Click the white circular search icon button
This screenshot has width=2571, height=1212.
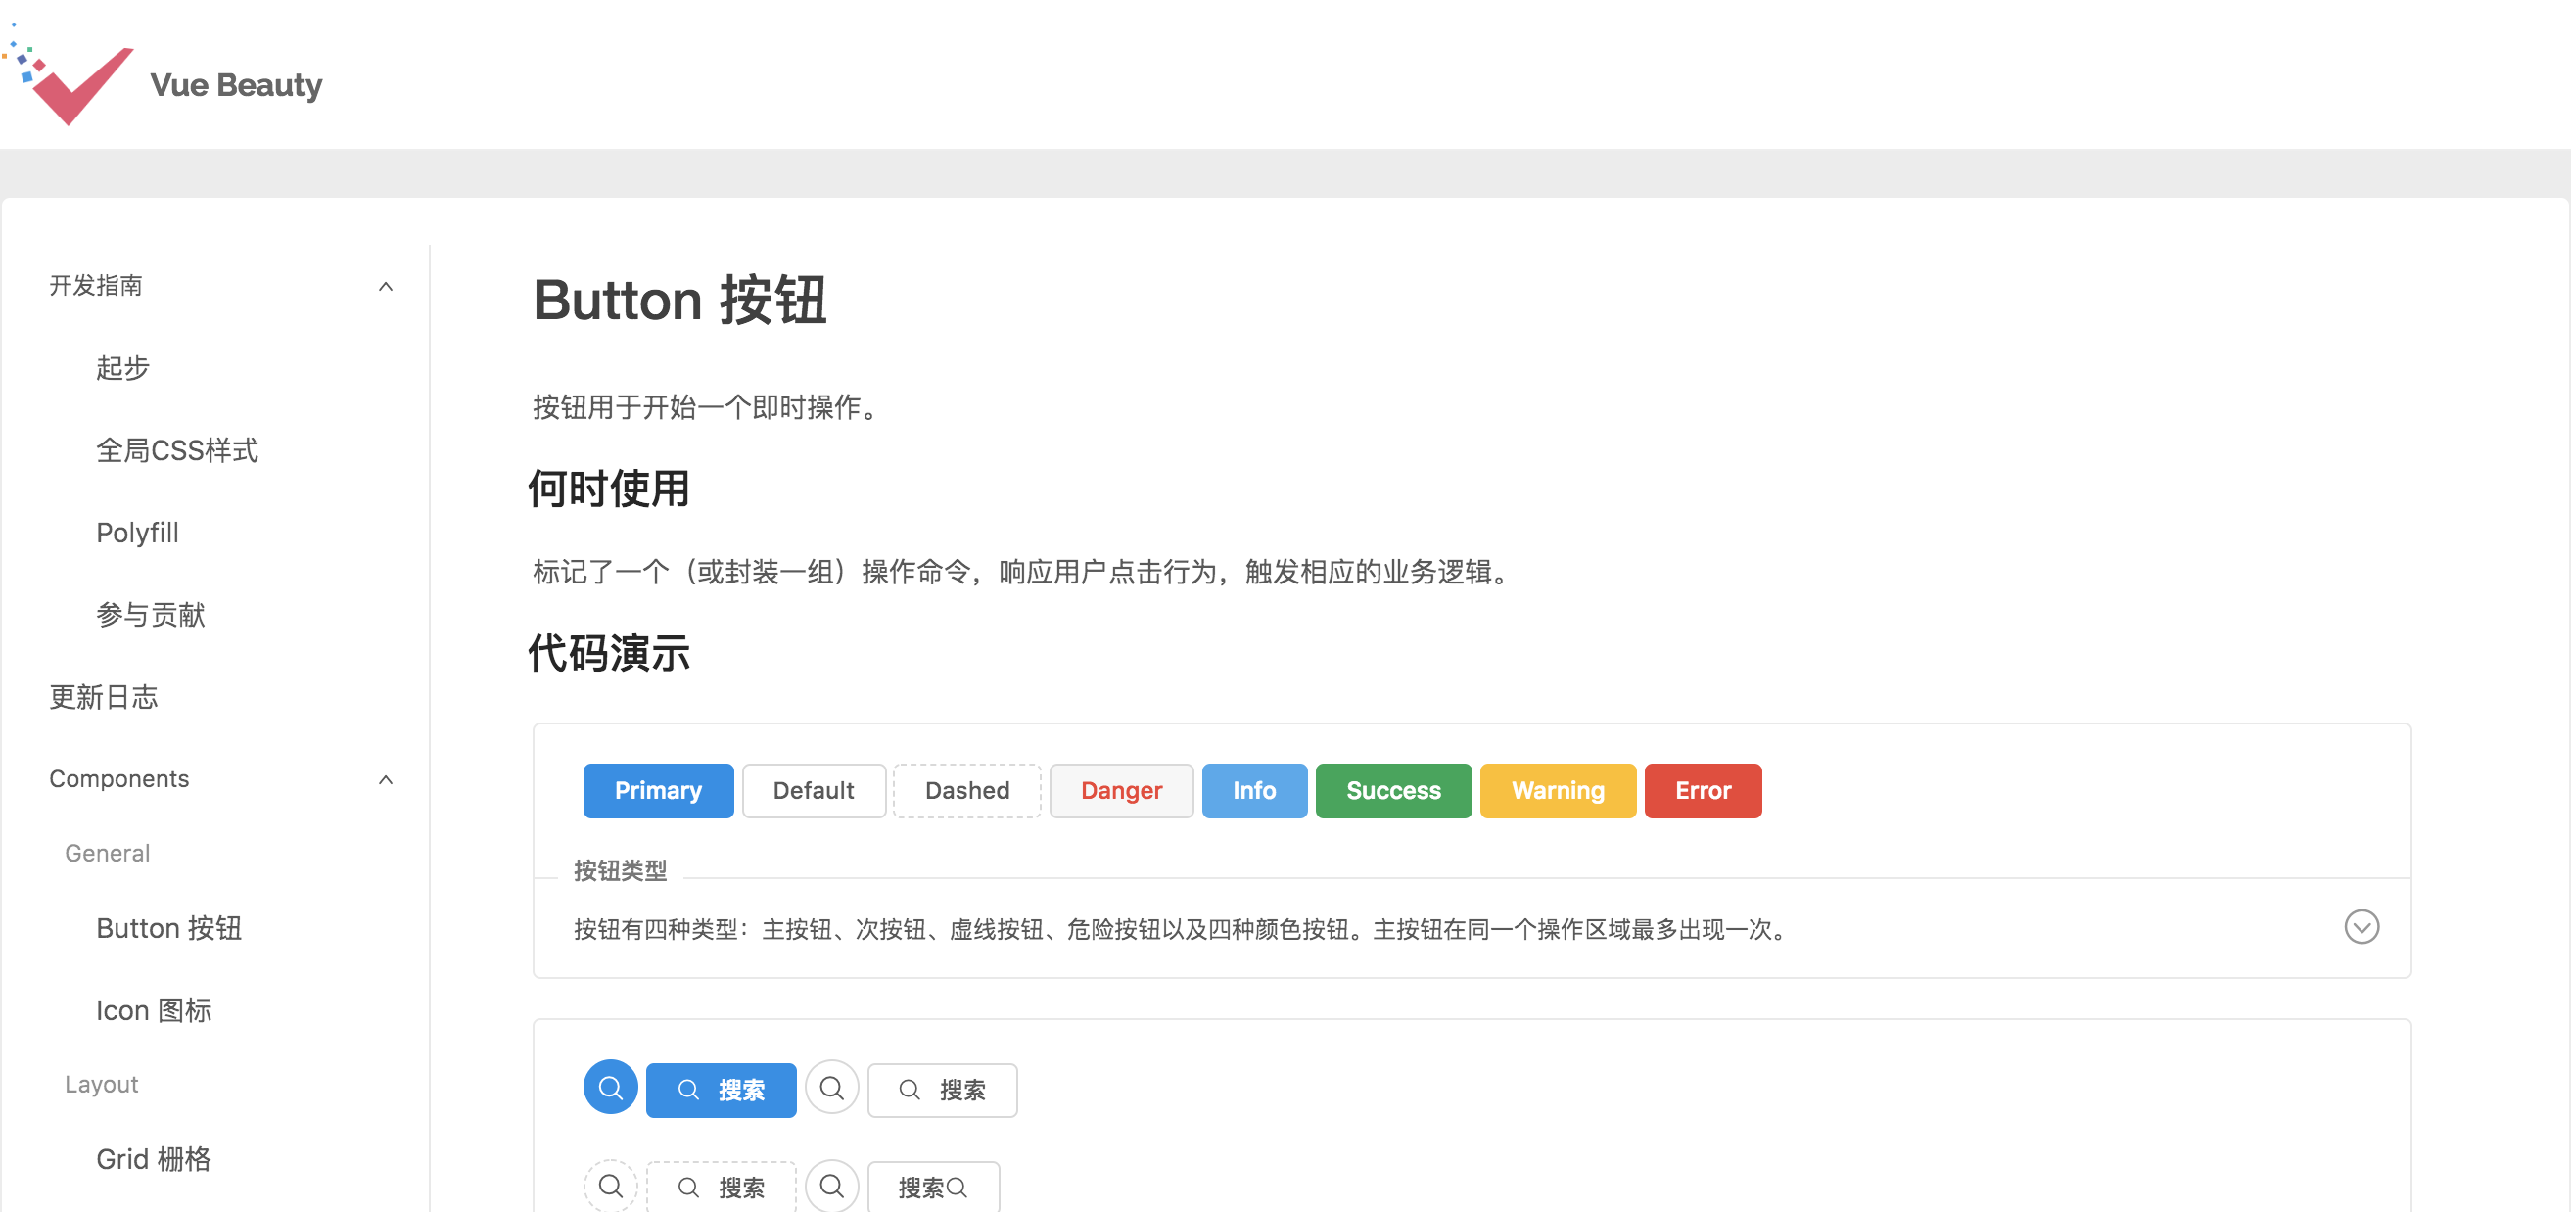click(831, 1088)
